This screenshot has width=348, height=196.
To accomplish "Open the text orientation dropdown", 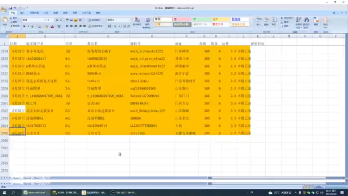I will point(81,20).
